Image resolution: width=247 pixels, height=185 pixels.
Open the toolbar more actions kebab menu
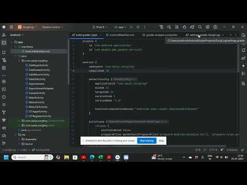click(145, 27)
